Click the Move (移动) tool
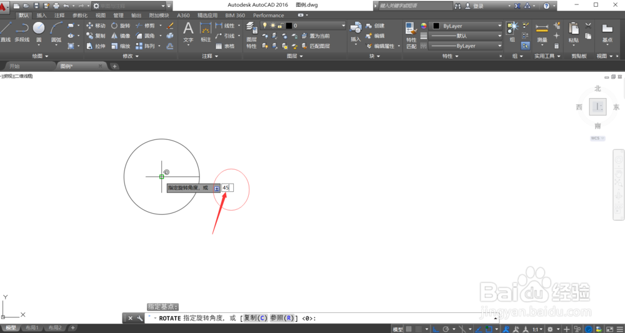625x333 pixels. pyautogui.click(x=96, y=26)
